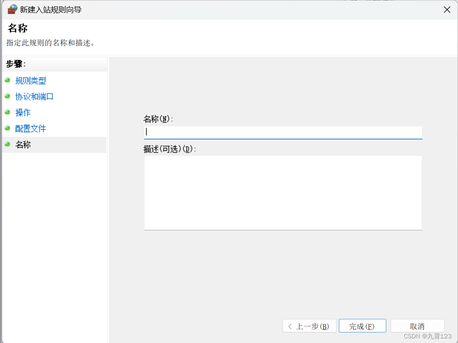458x343 pixels.
Task: Click the green bullet beside 协议和端口
Action: (8, 96)
